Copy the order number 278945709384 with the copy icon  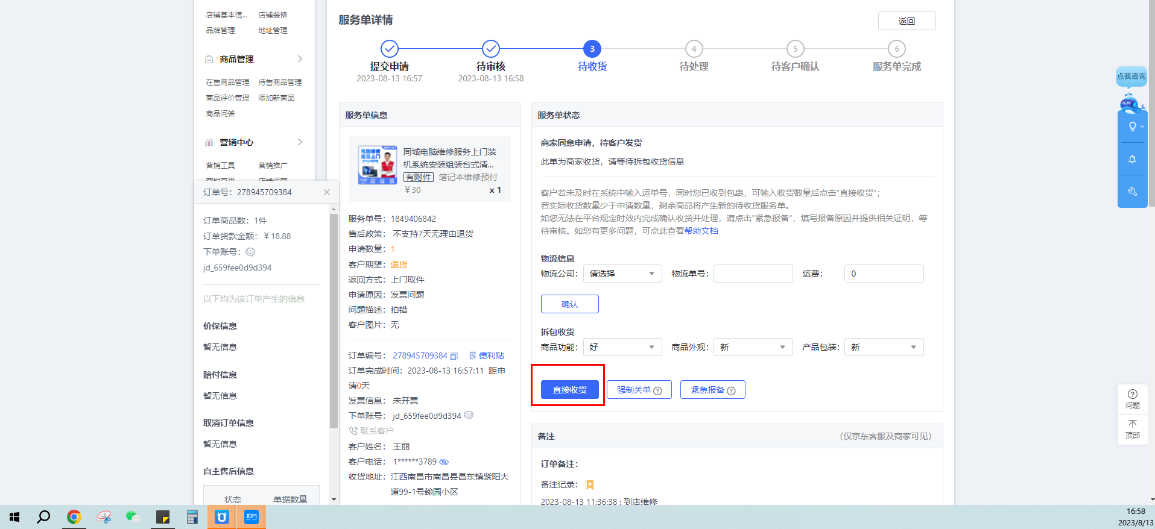(454, 356)
